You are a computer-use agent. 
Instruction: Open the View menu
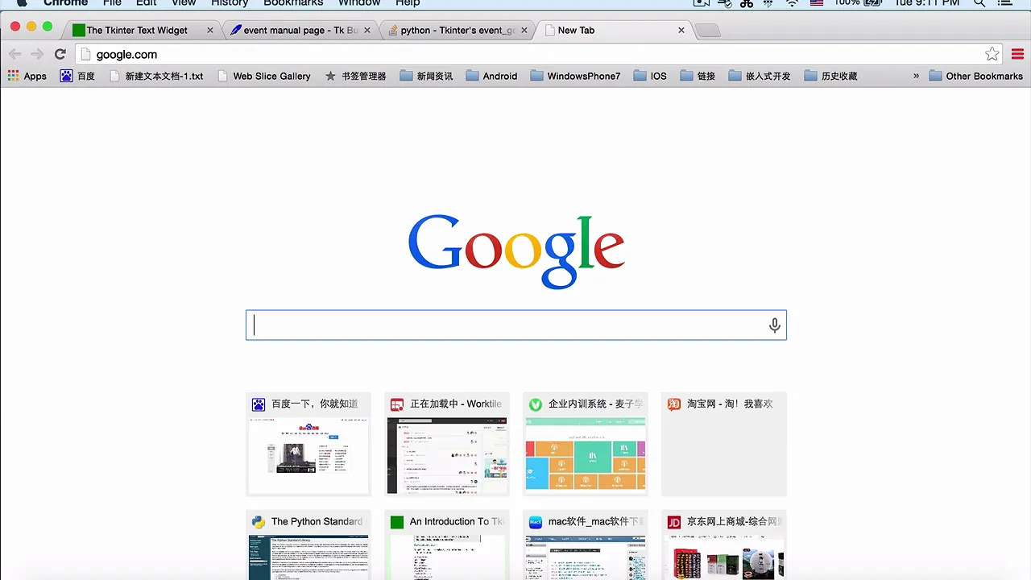point(184,3)
